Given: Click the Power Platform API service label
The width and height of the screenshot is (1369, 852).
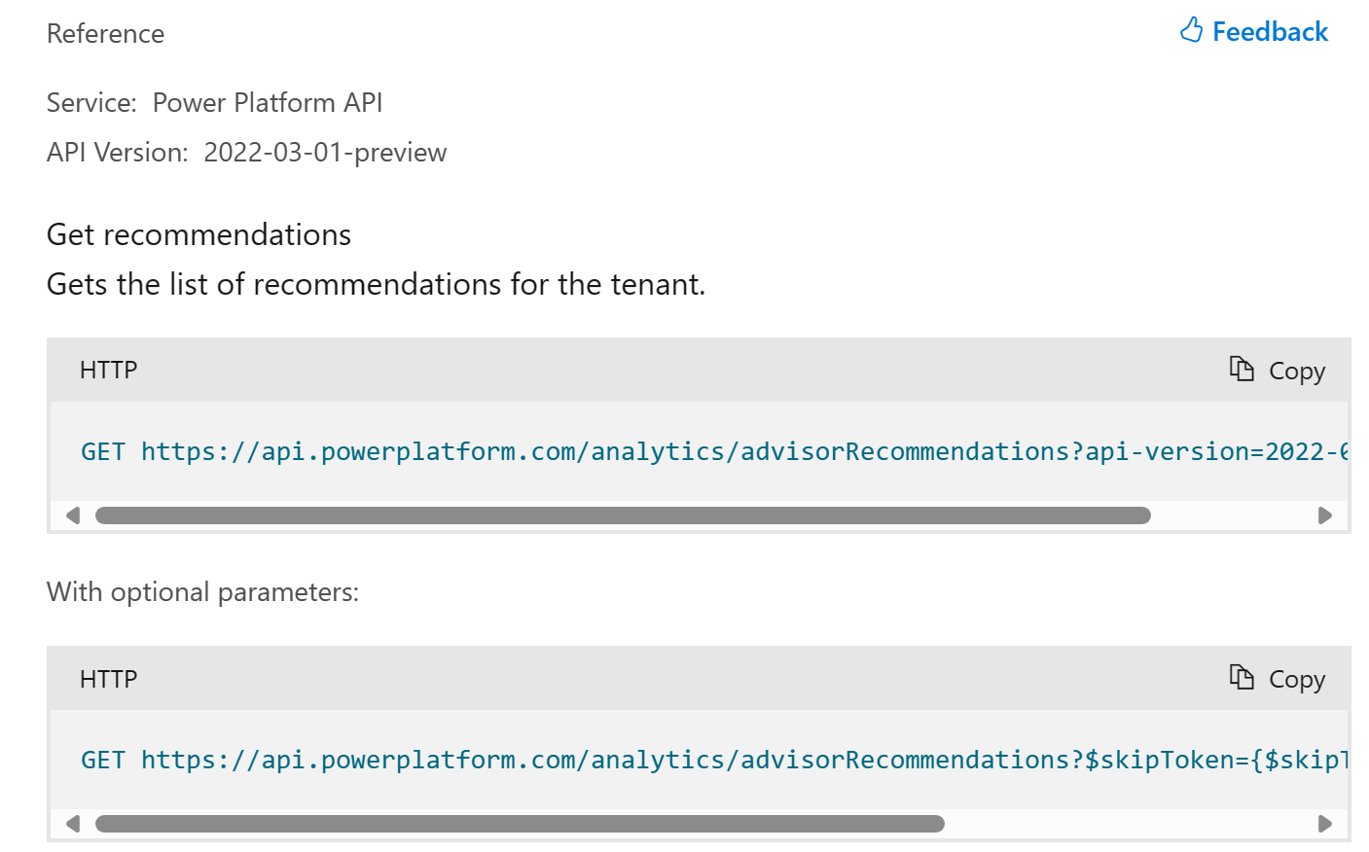Looking at the screenshot, I should pos(268,102).
